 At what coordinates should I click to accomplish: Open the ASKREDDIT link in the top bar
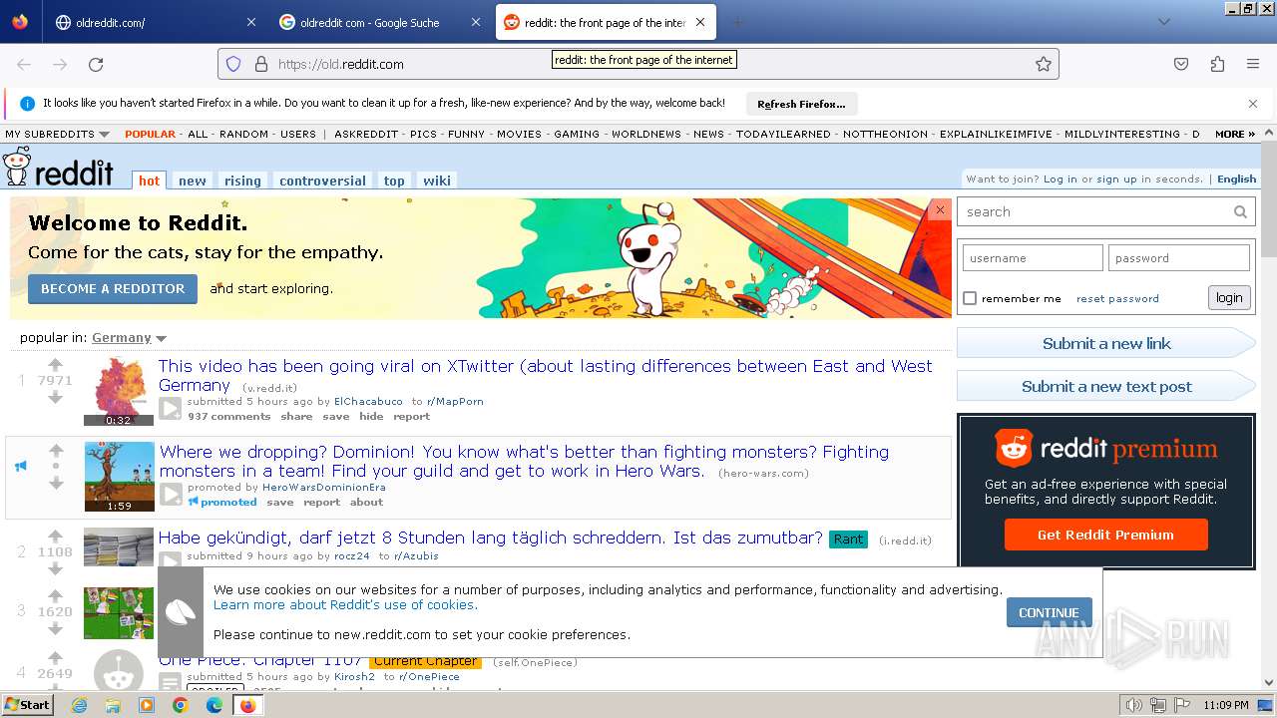pos(365,134)
